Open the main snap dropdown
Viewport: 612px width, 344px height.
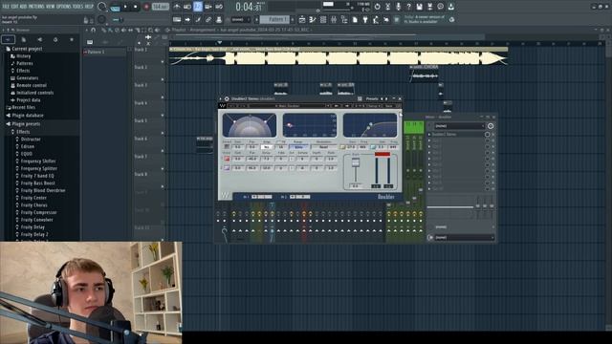(x=241, y=19)
